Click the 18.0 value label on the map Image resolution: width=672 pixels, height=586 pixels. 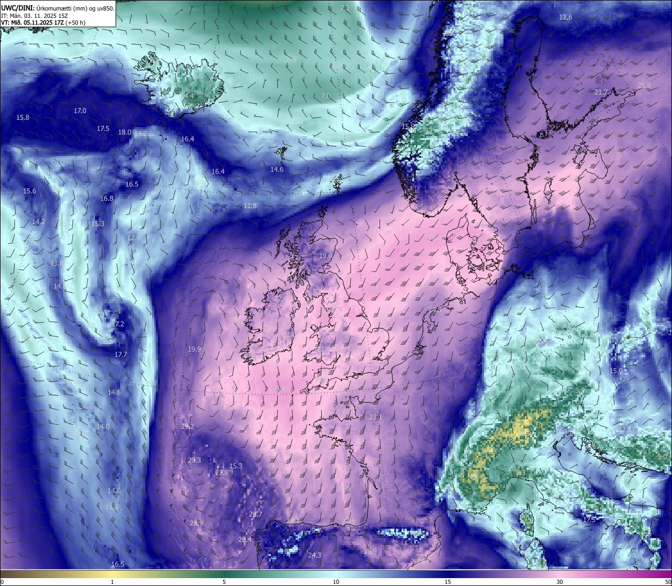(x=124, y=132)
